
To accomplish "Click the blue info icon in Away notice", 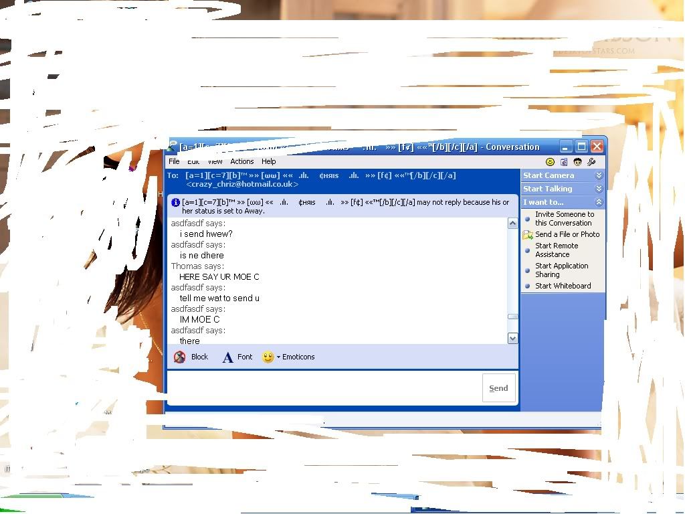I will tap(175, 202).
